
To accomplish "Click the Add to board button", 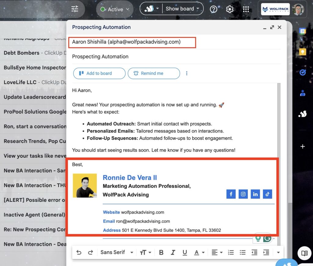I will point(99,73).
